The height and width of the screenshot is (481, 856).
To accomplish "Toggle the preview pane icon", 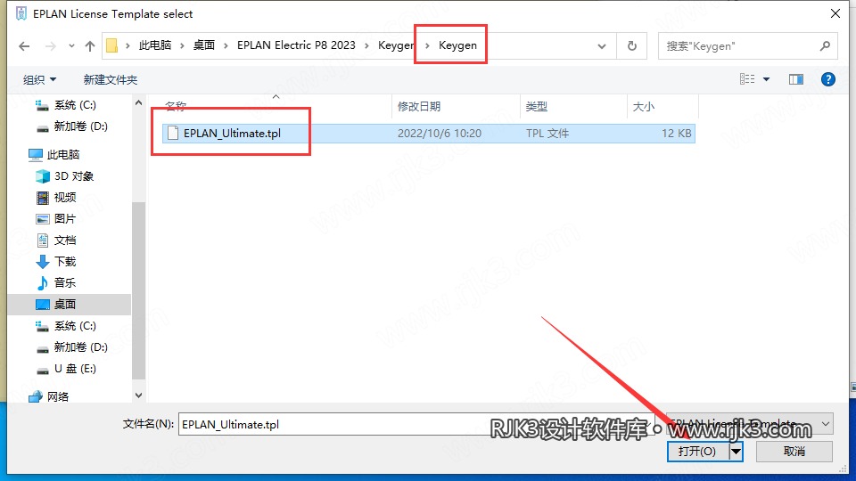I will click(796, 79).
